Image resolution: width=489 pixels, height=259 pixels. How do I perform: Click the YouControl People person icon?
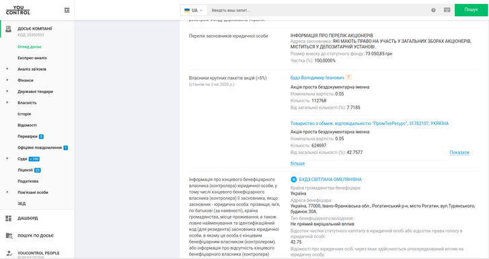click(x=9, y=254)
